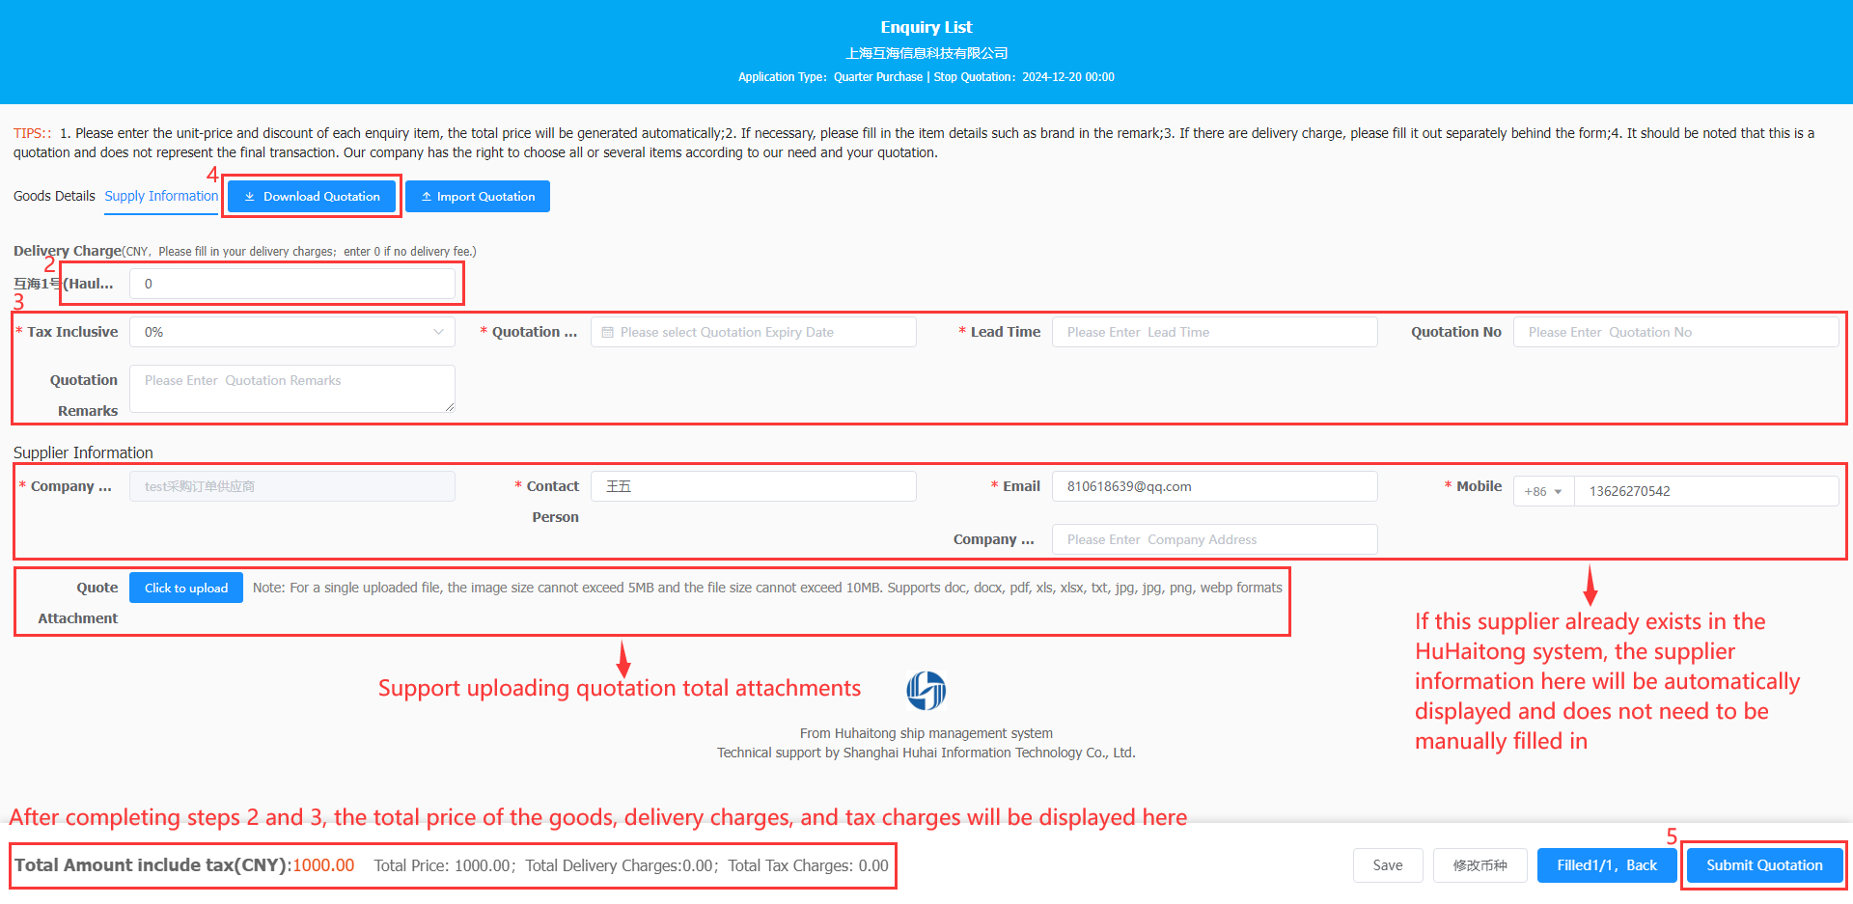Switch to Supply Information tab

coord(161,196)
